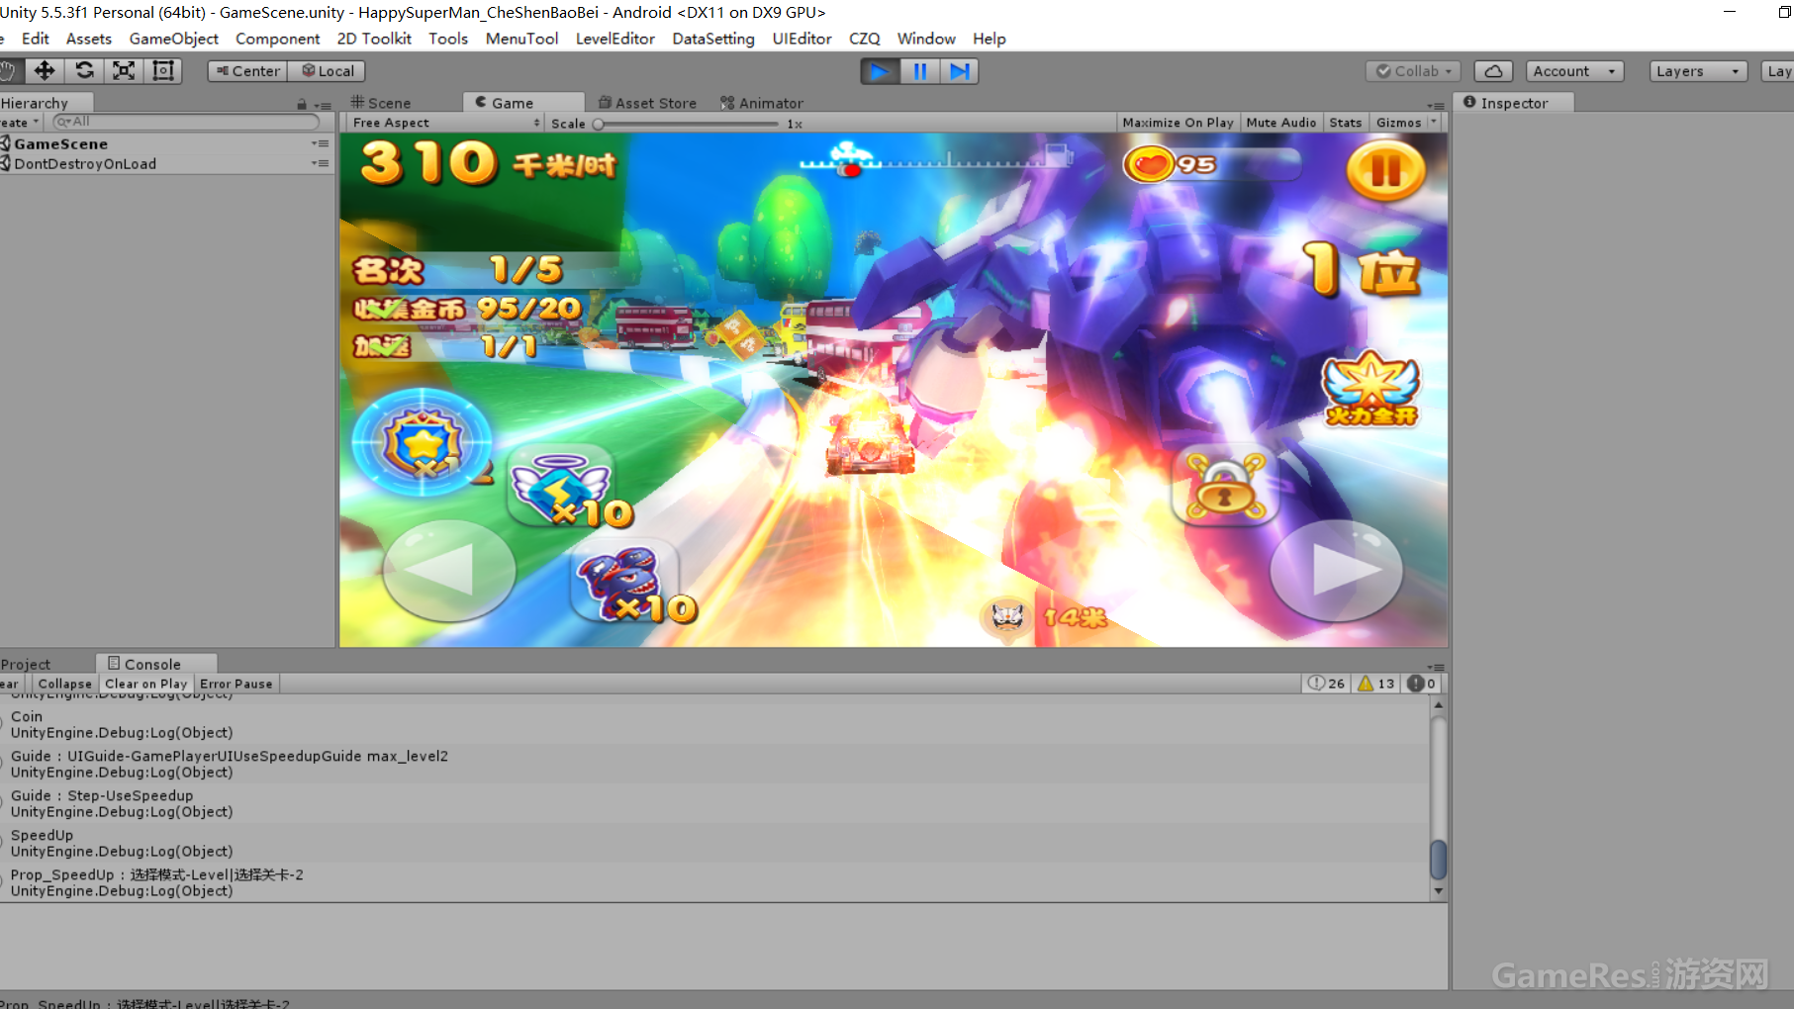Switch to the Animator tab

(762, 103)
